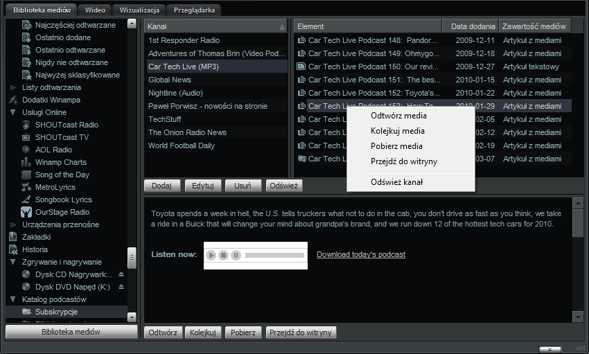Choose Kolejkuj media from the context menu

[x=411, y=131]
